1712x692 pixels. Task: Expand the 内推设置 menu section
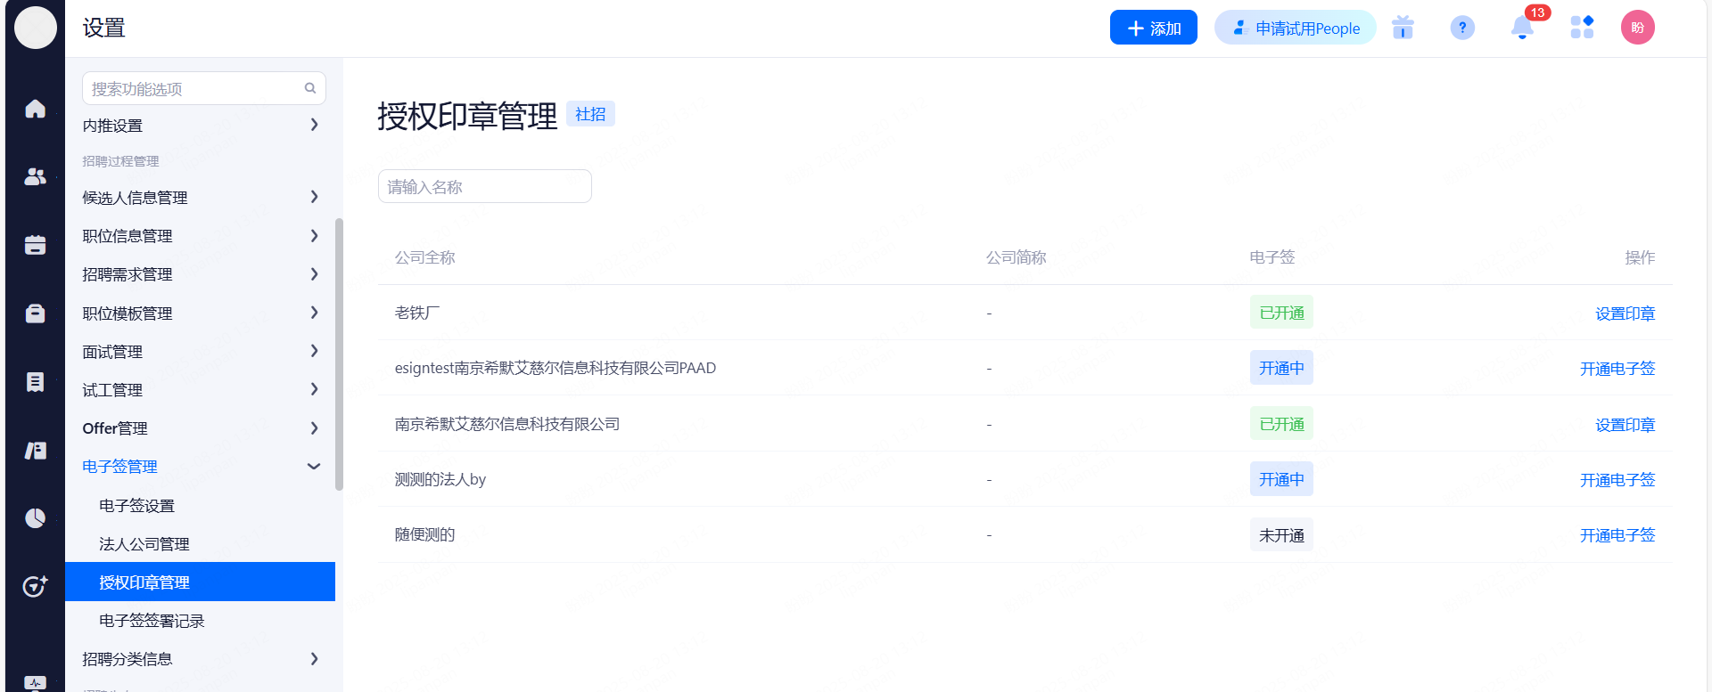201,126
